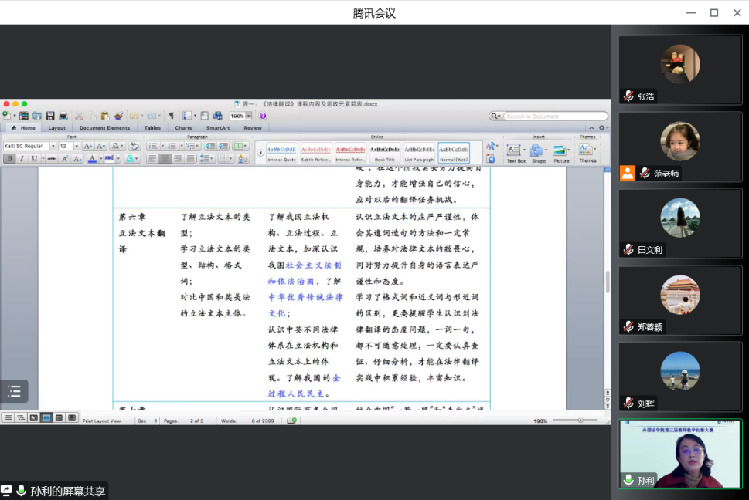The image size is (749, 500).
Task: Toggle Bold formatting button
Action: coord(10,159)
